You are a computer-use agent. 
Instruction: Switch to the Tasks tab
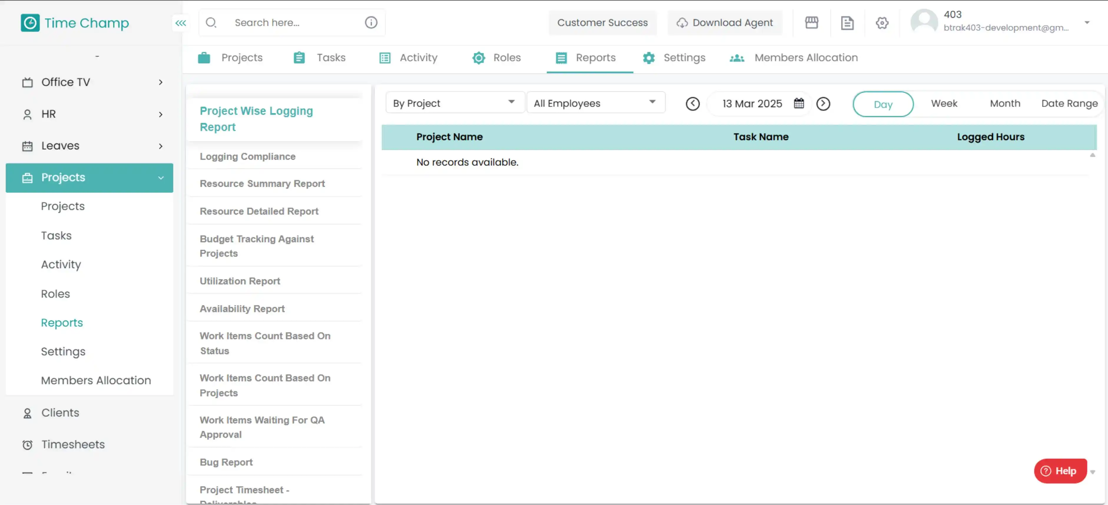click(x=320, y=58)
